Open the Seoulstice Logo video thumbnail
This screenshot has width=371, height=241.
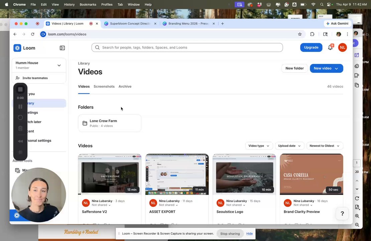pyautogui.click(x=244, y=174)
